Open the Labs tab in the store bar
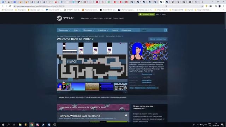226x127 pixels. pos(126,30)
